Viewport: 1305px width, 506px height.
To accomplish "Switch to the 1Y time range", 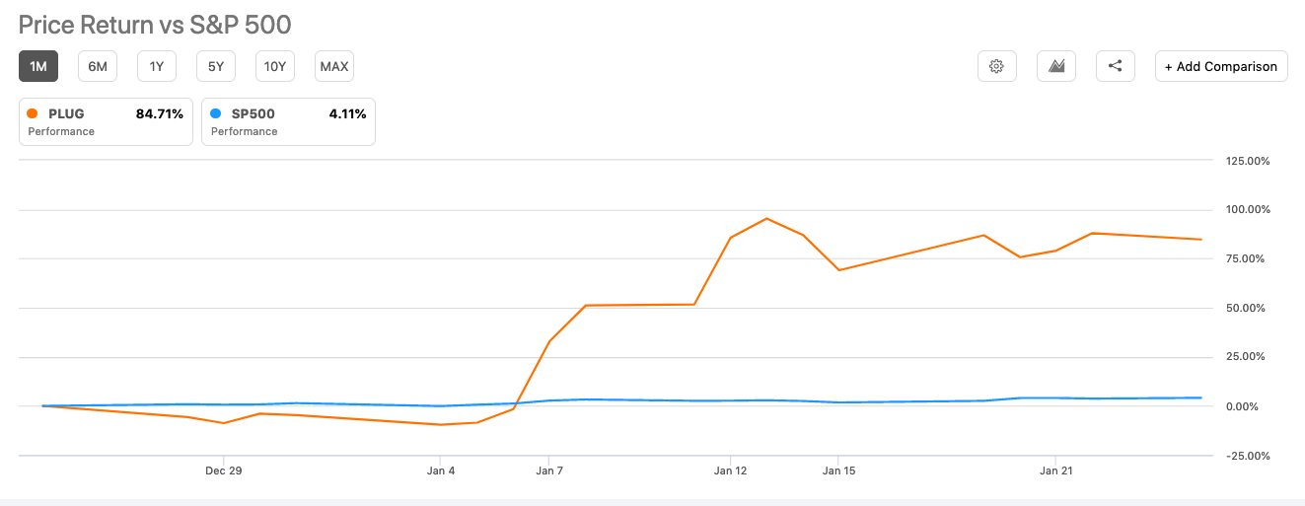I will 157,66.
